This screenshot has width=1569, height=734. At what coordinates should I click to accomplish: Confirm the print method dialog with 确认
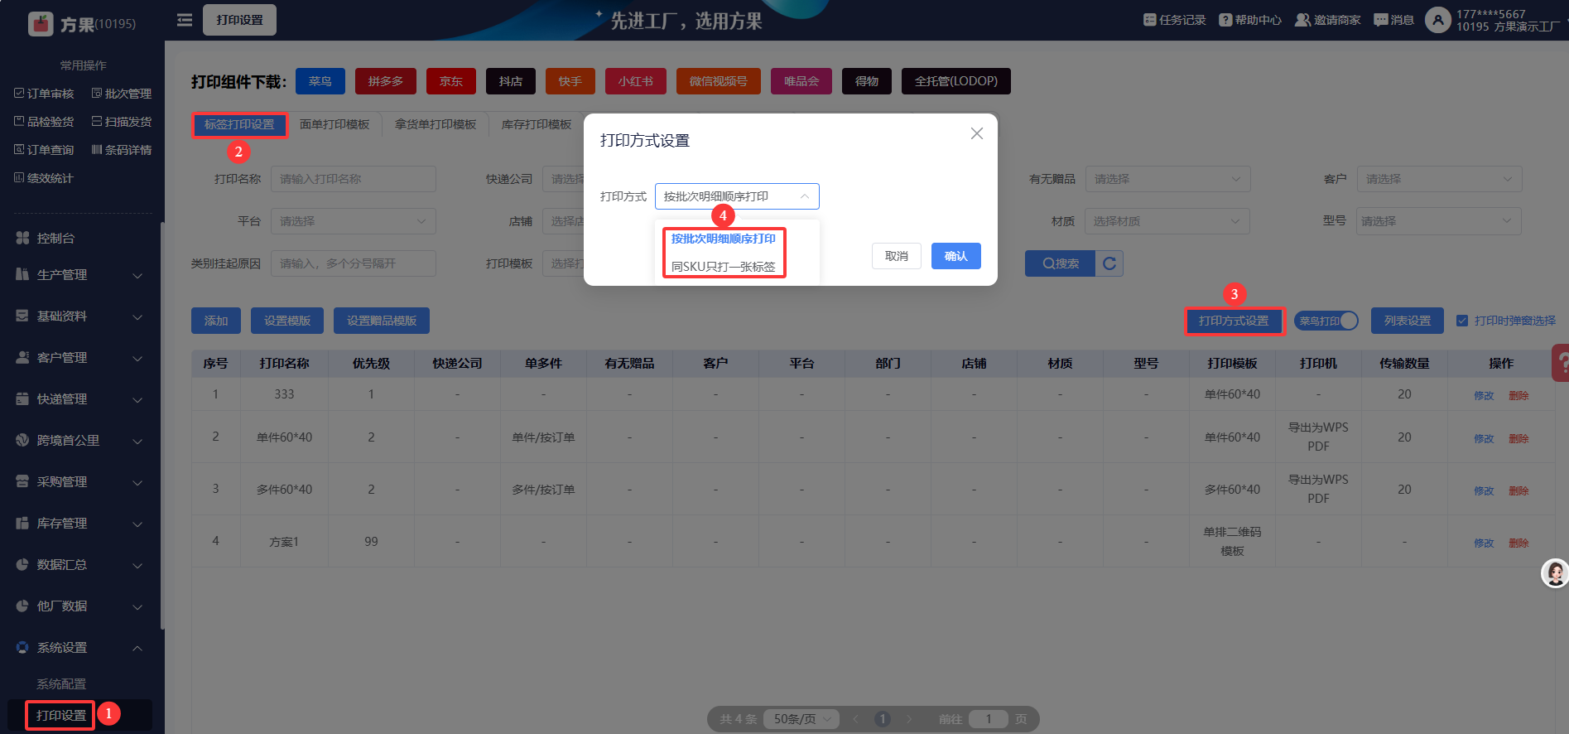(x=956, y=256)
